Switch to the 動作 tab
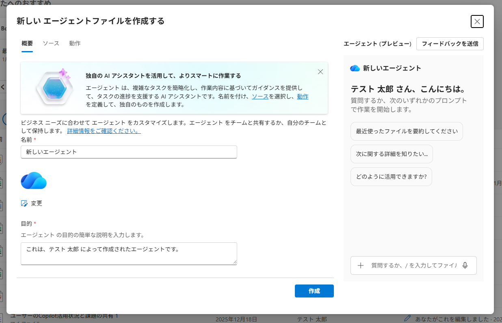 [75, 43]
